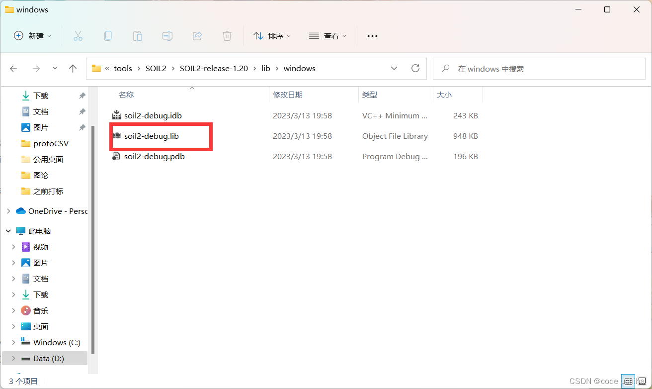The image size is (652, 389).
Task: Go up one folder level arrow
Action: [73, 69]
